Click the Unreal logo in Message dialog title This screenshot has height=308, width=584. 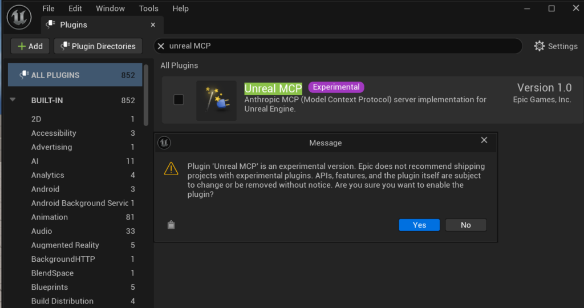pyautogui.click(x=164, y=143)
